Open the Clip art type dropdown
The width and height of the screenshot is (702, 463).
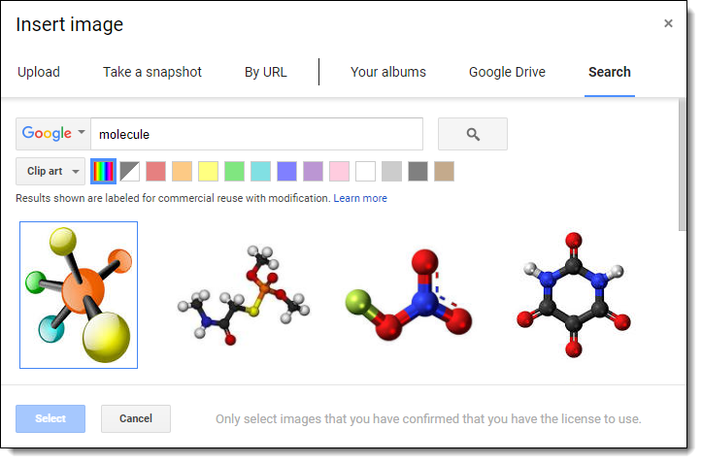[50, 171]
